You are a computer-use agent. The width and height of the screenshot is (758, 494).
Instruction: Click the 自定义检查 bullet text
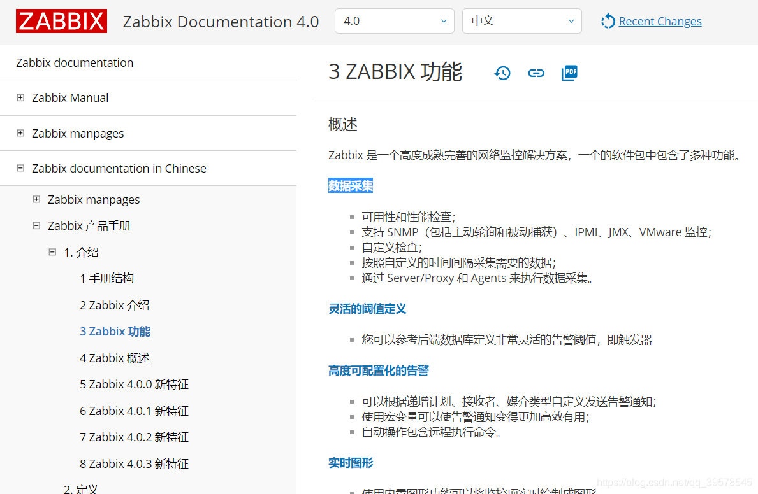pos(391,247)
